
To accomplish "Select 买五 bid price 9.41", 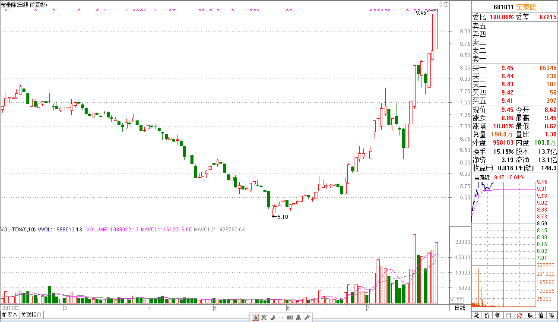I will (507, 101).
